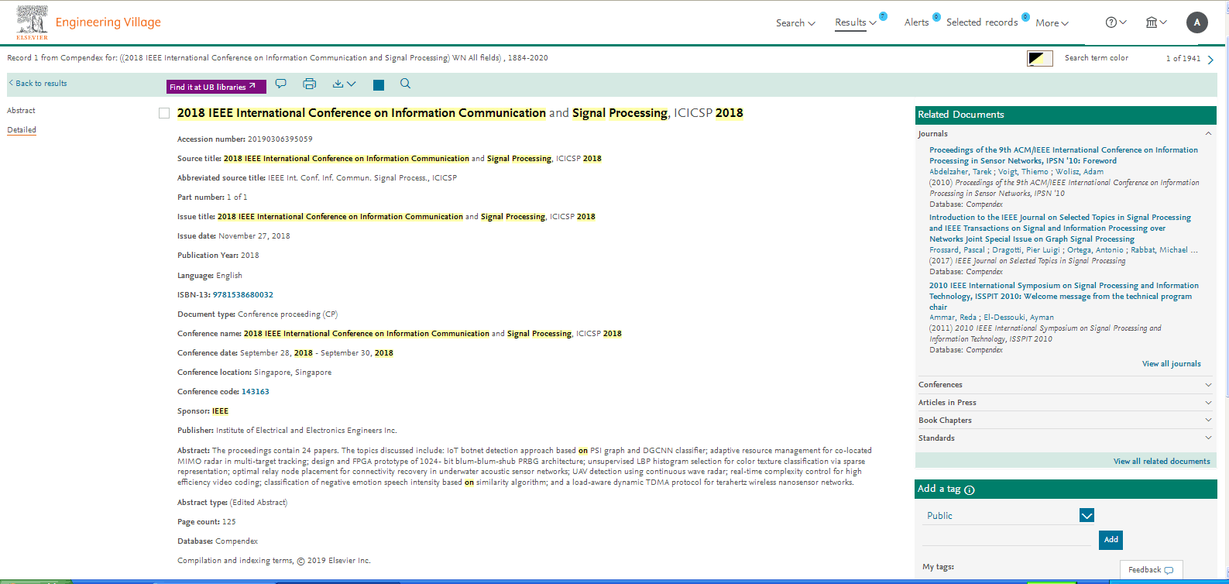The height and width of the screenshot is (584, 1229).
Task: Click View all journals link
Action: point(1172,364)
